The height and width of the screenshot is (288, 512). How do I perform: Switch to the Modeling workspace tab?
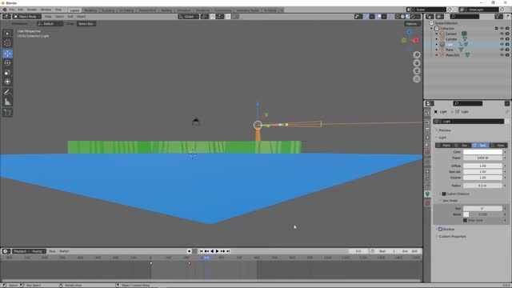[x=90, y=10]
